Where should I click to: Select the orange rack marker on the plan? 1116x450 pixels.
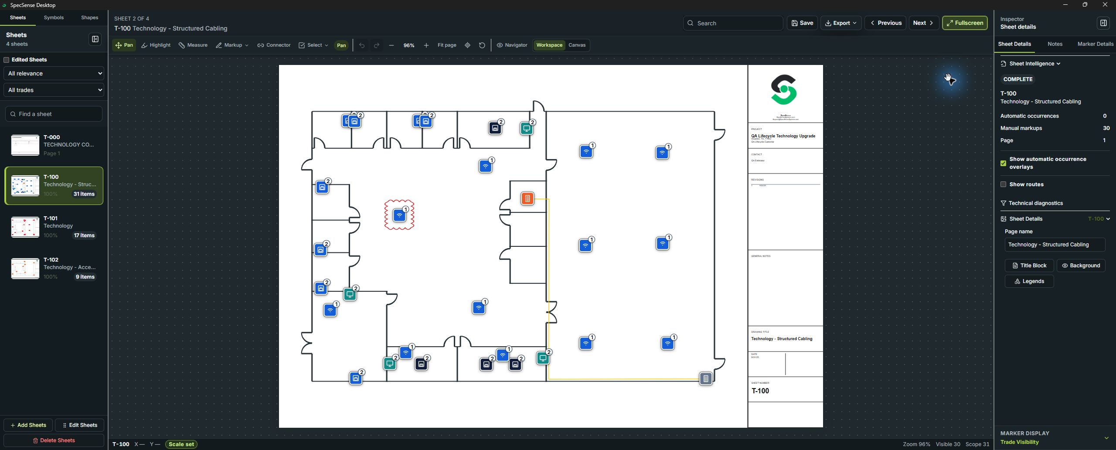coord(527,199)
